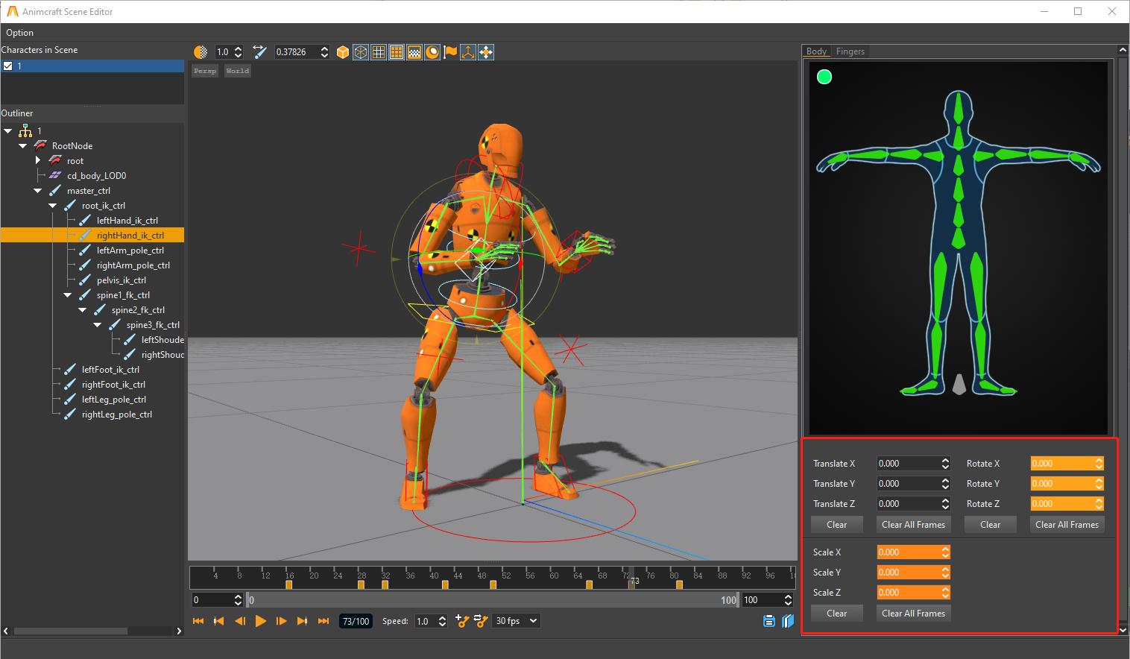Collapse the spine1_fk_ctrl node

[x=68, y=295]
